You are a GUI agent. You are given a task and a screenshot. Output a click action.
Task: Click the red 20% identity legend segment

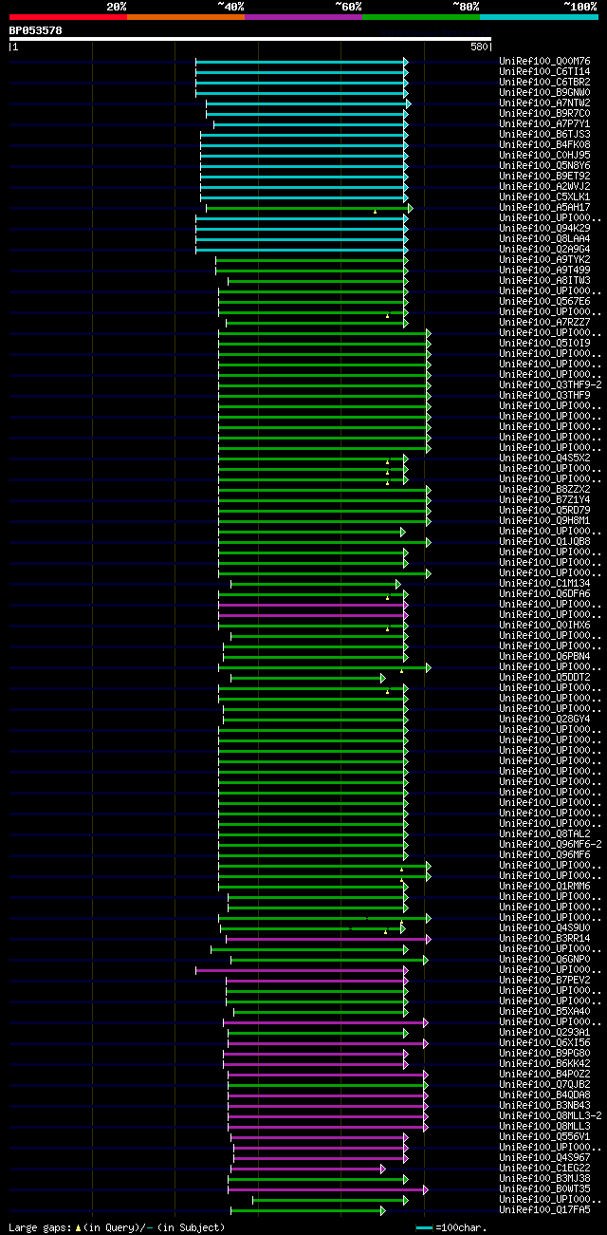coord(68,16)
